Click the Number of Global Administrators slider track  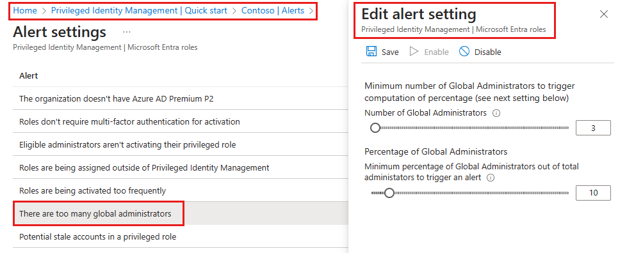[470, 128]
